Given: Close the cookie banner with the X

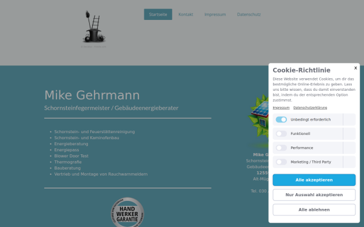Looking at the screenshot, I should pyautogui.click(x=356, y=68).
